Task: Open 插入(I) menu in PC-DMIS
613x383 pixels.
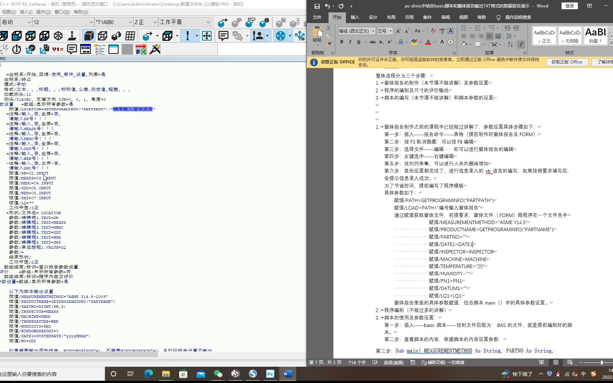Action: [26, 12]
